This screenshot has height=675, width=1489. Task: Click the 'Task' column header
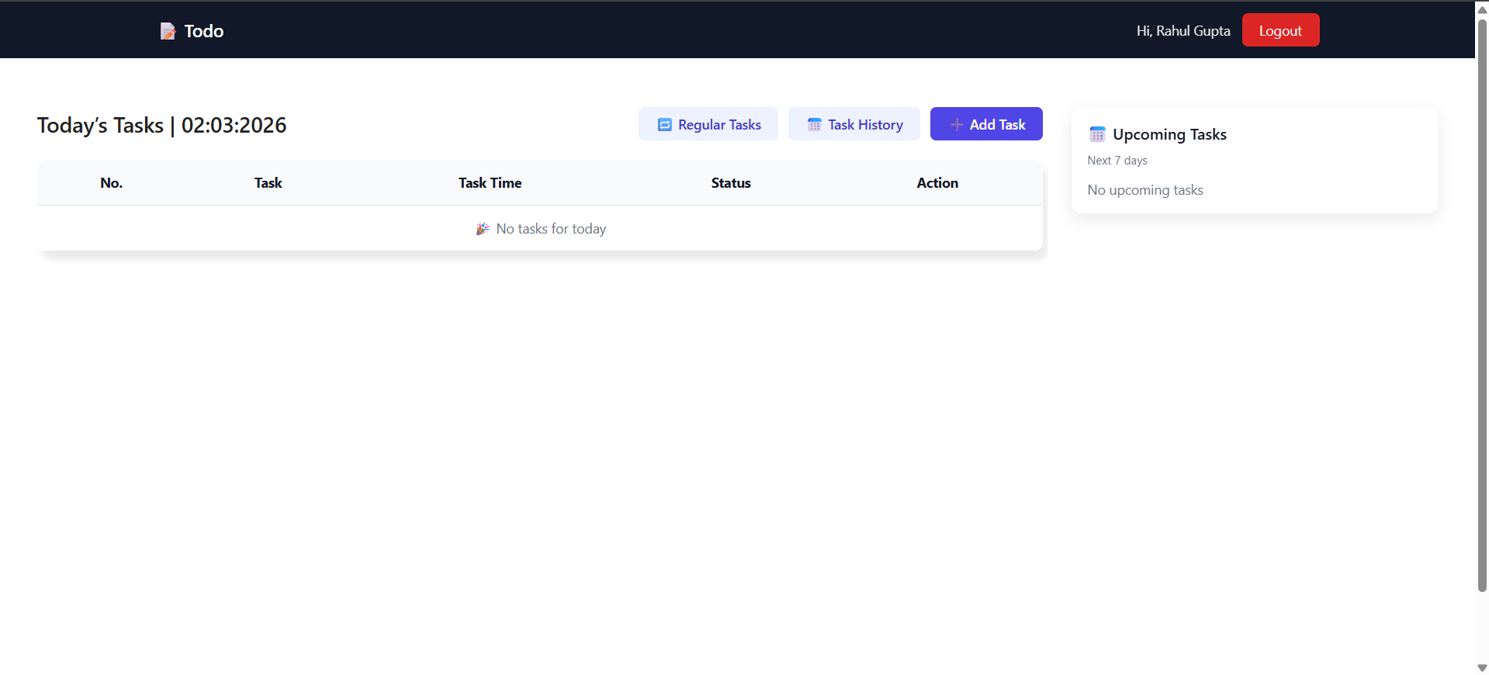(x=268, y=183)
